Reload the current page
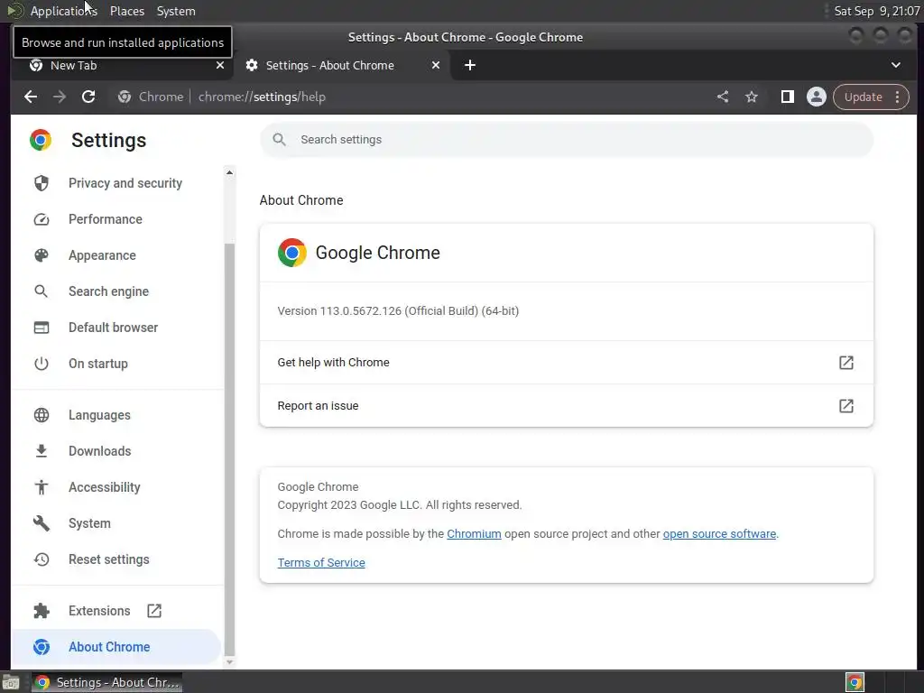The height and width of the screenshot is (693, 924). [88, 97]
